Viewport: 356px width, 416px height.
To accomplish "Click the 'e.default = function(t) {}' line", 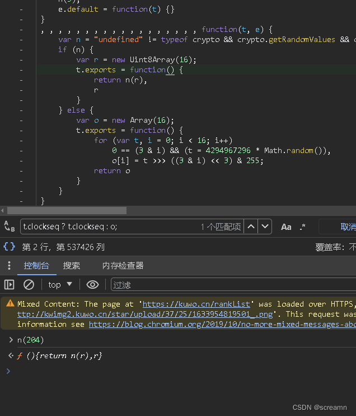I will pos(116,10).
